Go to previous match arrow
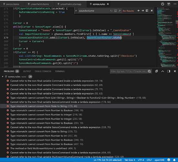The image size is (178, 162). point(139,11)
